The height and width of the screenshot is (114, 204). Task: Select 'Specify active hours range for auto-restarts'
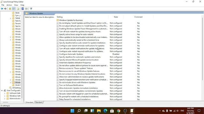click(x=76, y=35)
